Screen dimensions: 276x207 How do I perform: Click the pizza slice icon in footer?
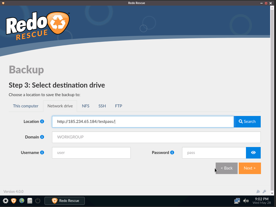click(x=258, y=191)
